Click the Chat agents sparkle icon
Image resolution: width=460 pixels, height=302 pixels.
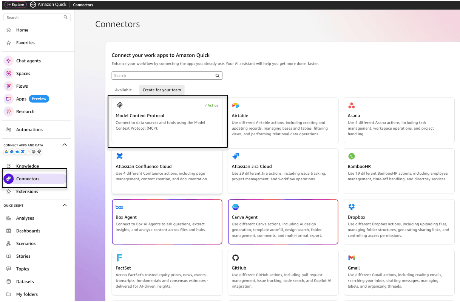point(9,61)
